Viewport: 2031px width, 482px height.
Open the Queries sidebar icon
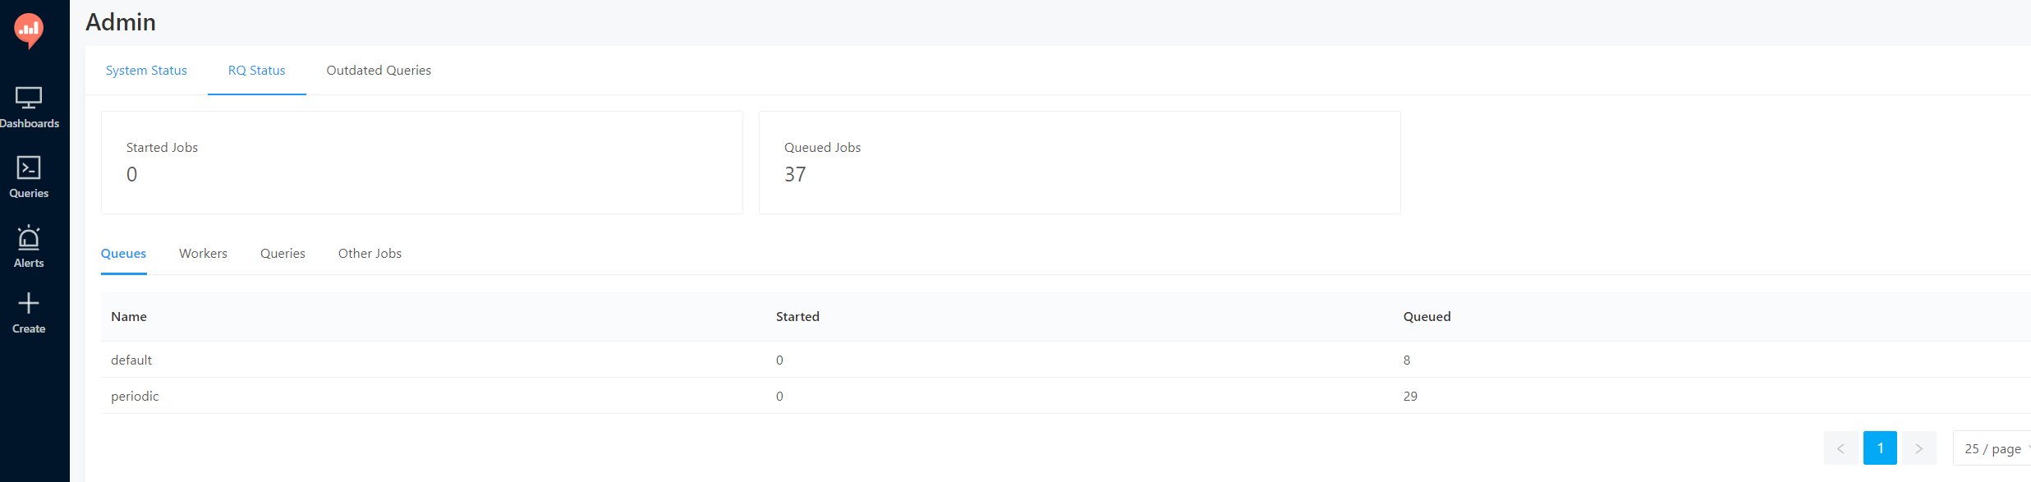(29, 168)
